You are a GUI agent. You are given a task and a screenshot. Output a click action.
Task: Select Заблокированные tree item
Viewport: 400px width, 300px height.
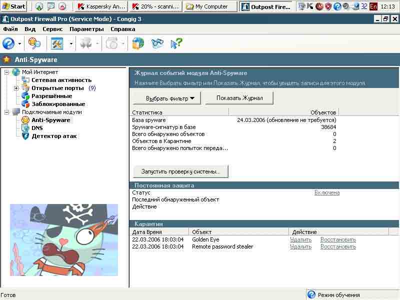58,104
